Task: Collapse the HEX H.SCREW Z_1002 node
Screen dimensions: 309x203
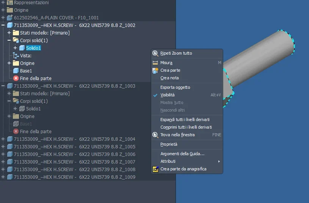Action: pyautogui.click(x=3, y=25)
